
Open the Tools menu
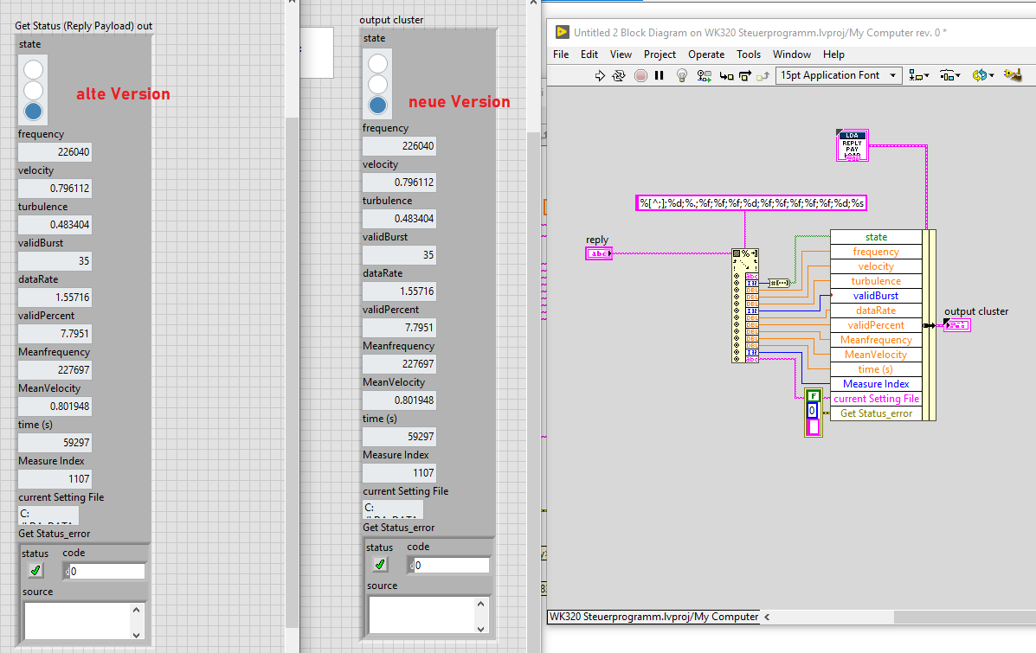tap(749, 54)
